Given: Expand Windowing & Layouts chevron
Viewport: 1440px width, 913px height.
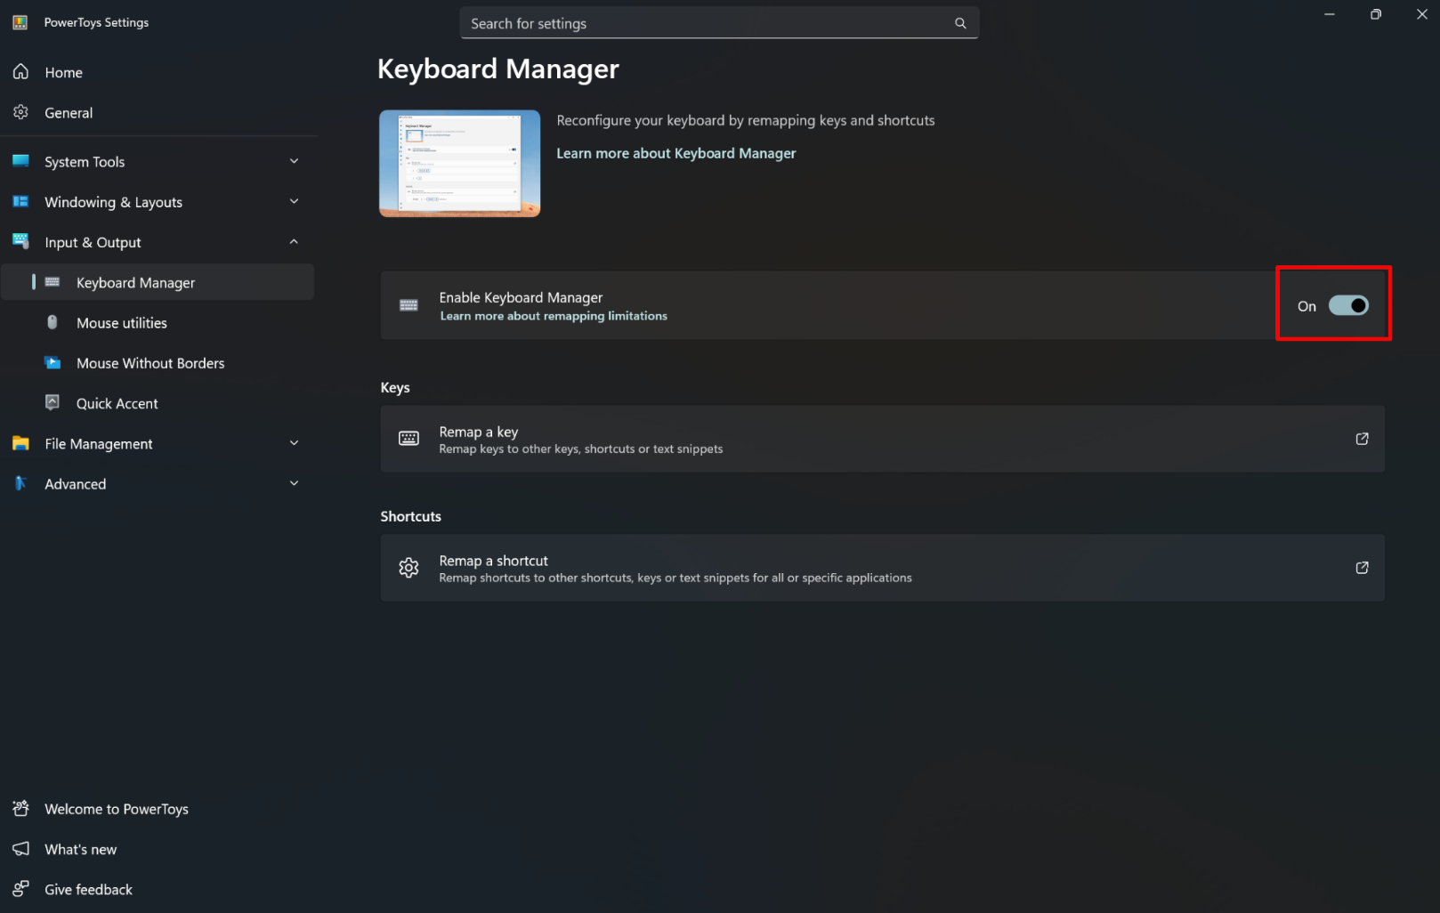Looking at the screenshot, I should pos(294,202).
